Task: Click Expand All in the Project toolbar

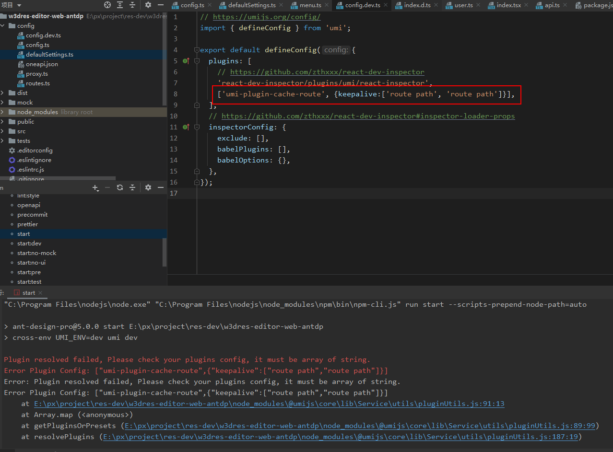Action: (119, 6)
